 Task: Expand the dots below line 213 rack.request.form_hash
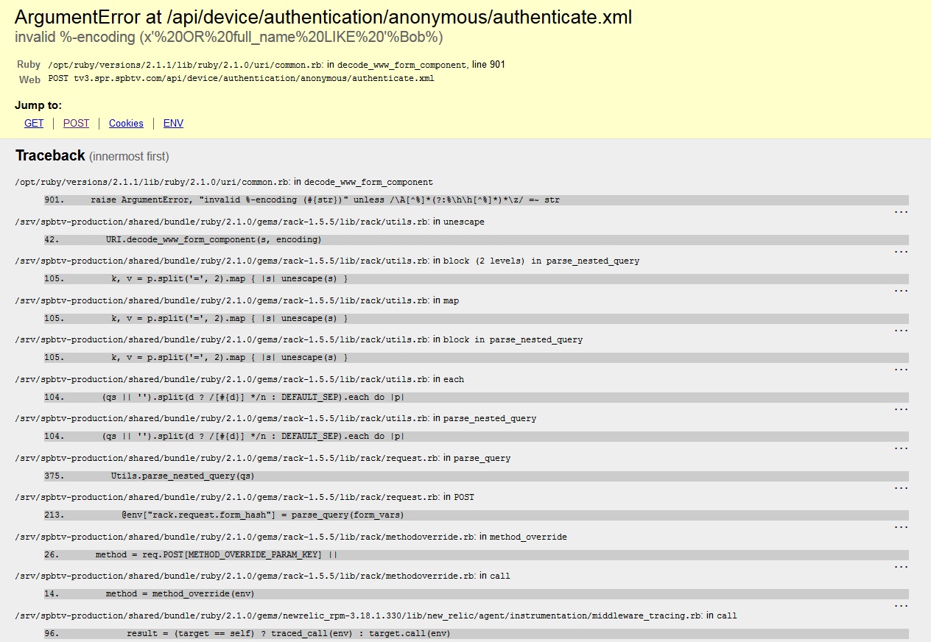point(901,526)
